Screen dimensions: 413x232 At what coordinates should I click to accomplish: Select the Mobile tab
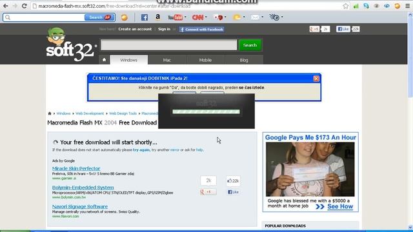(x=205, y=60)
